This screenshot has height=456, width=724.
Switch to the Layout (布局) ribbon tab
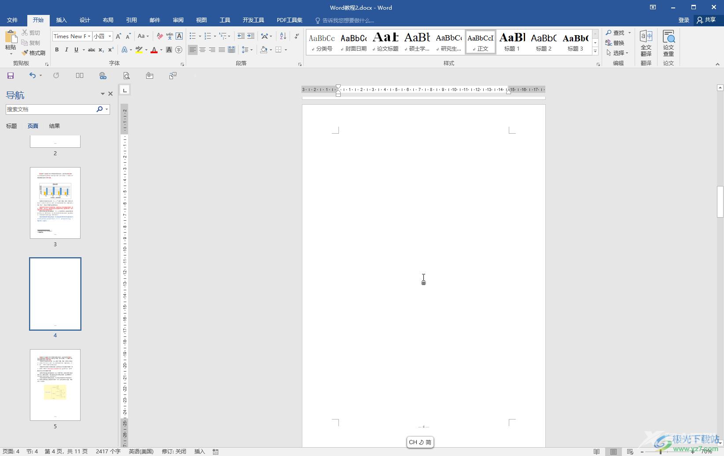(x=108, y=20)
